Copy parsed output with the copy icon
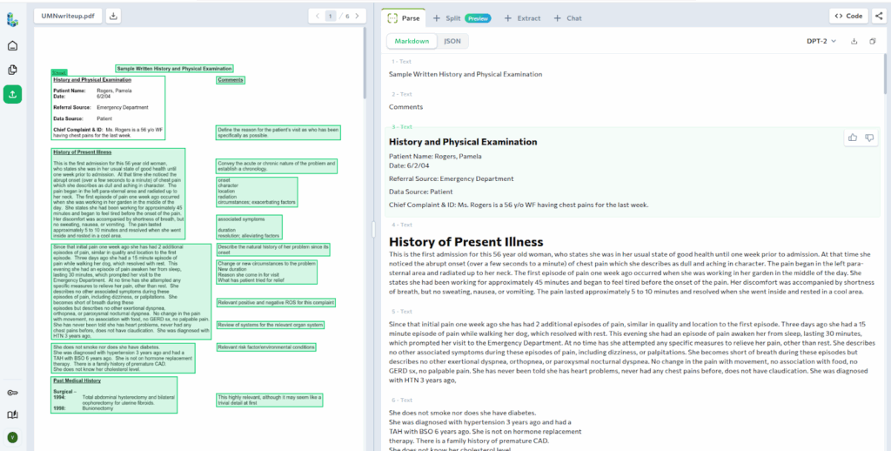The image size is (891, 451). click(873, 41)
